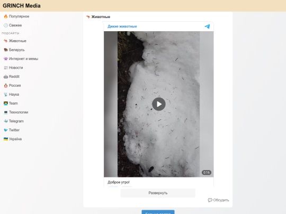Click the robot icon beside Reddit
286x214 pixels.
coord(6,77)
